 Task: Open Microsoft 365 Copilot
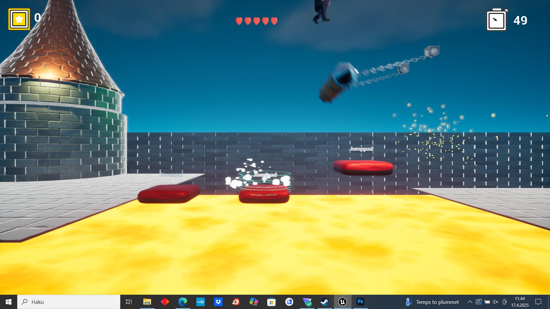click(x=254, y=302)
